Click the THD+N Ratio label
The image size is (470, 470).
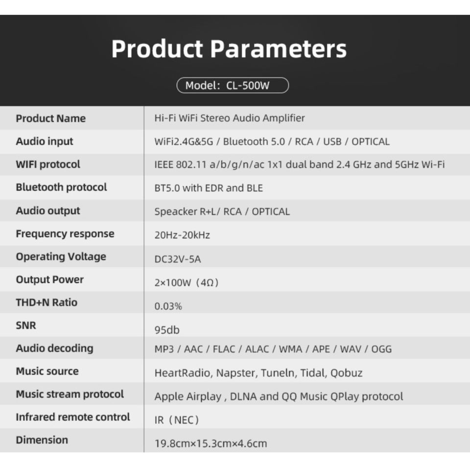pos(47,303)
